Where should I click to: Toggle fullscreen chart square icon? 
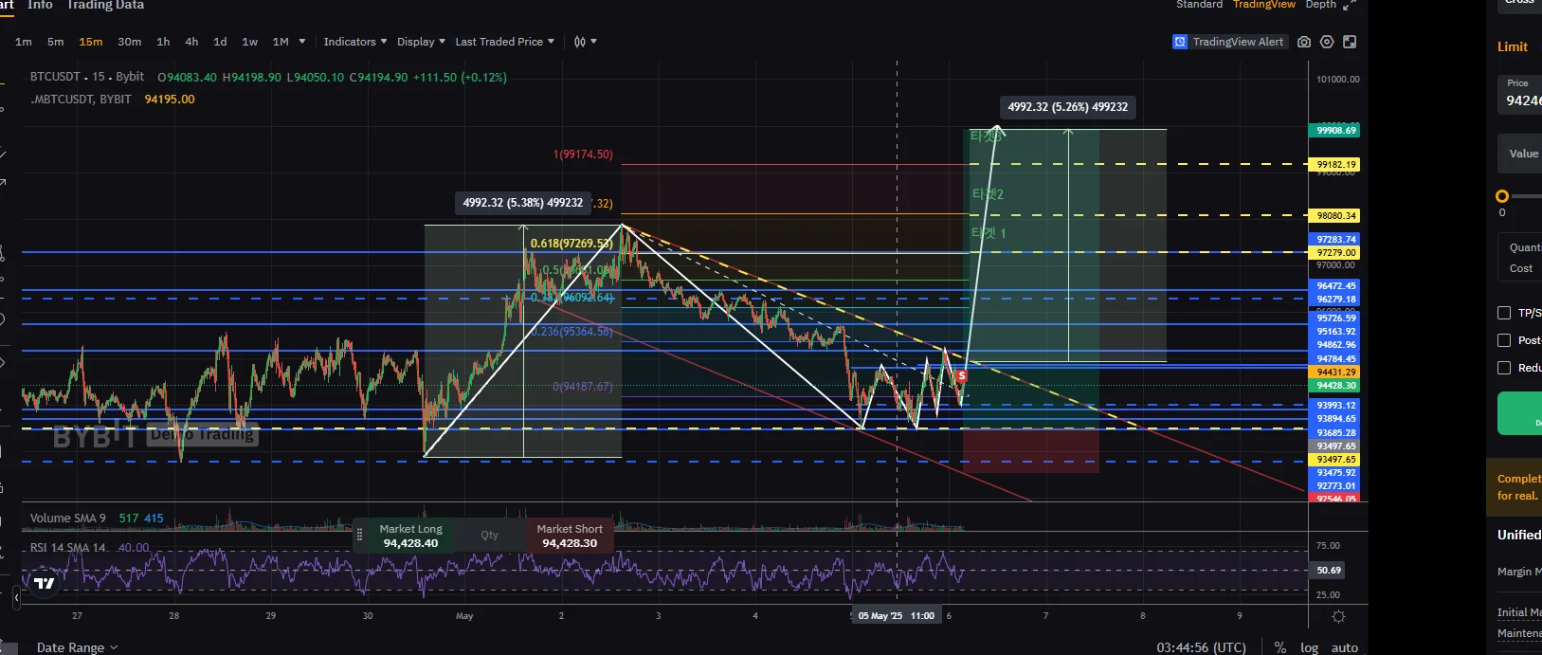point(1350,42)
